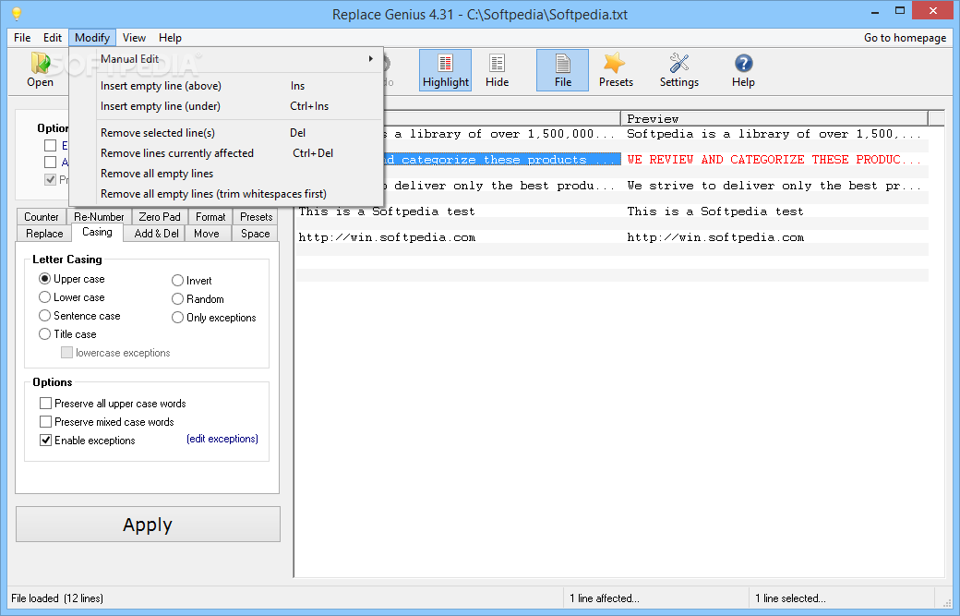
Task: Open the View menu
Action: 134,37
